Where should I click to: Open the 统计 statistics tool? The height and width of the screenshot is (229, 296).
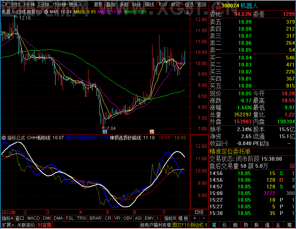137,4
